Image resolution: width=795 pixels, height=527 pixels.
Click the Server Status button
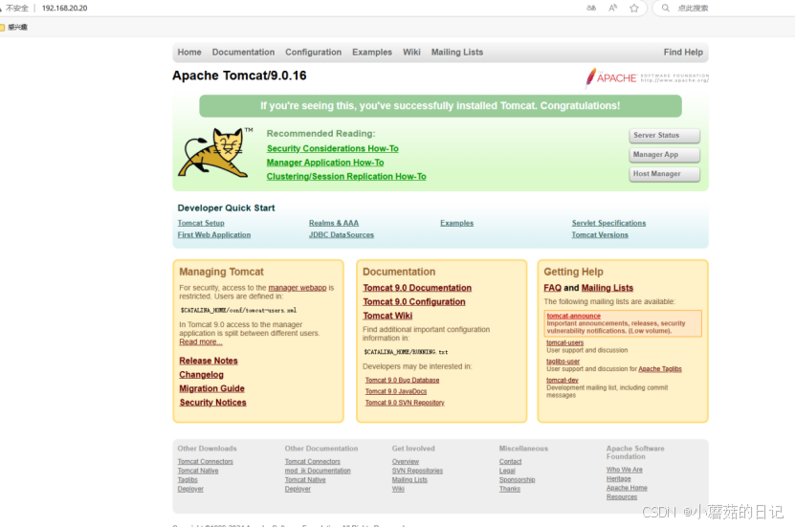pyautogui.click(x=665, y=136)
